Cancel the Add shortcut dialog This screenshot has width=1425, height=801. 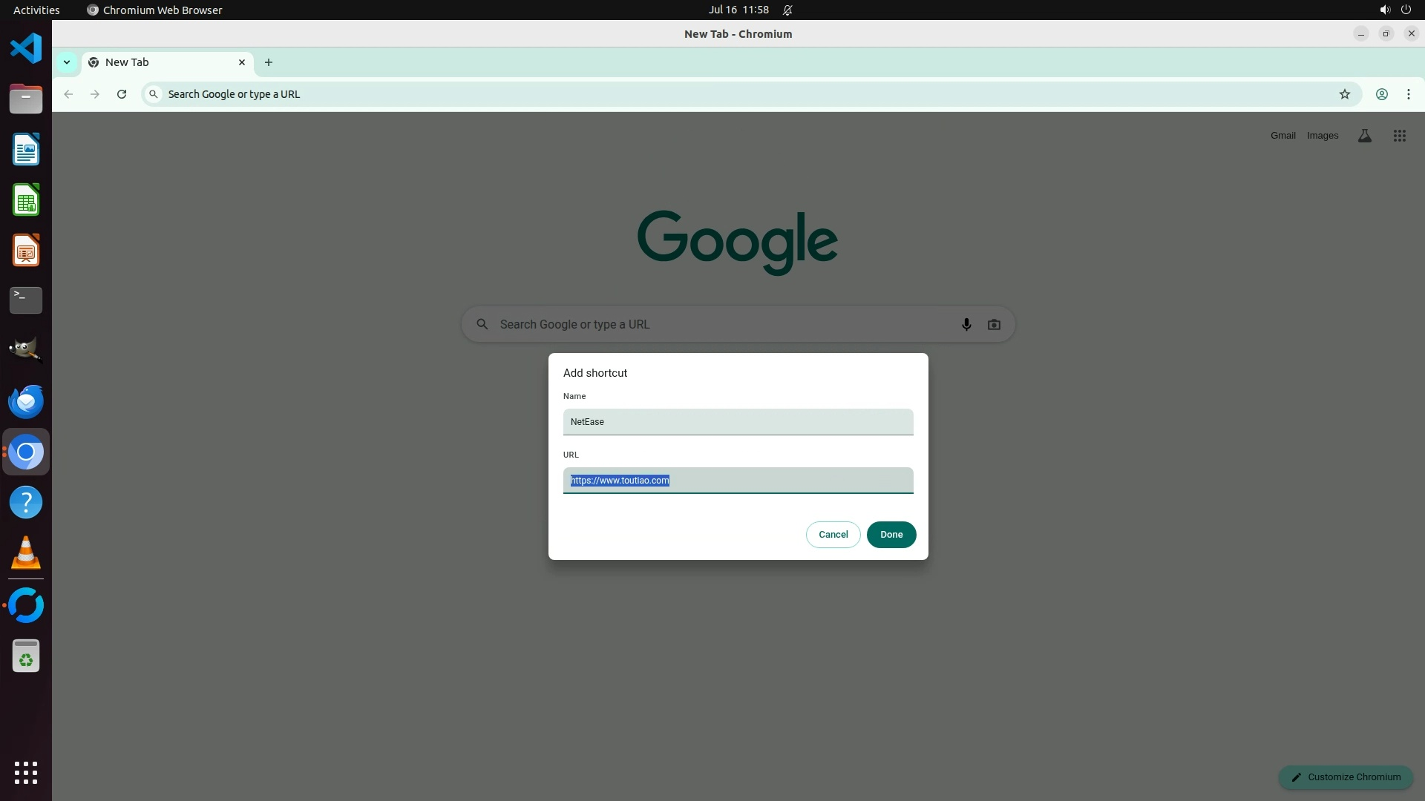[x=833, y=535]
